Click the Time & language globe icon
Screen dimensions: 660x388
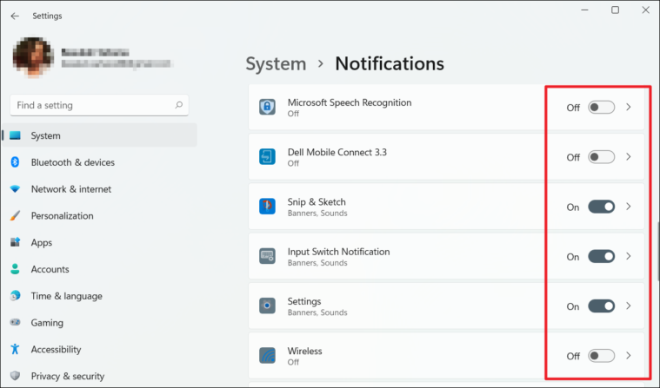click(15, 296)
